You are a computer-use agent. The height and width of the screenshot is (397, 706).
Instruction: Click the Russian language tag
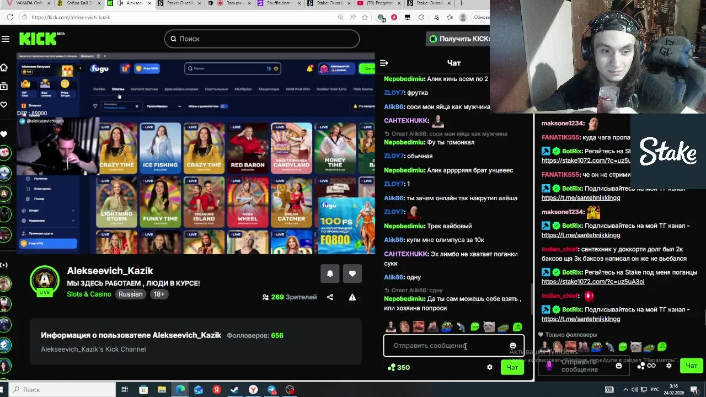(131, 294)
